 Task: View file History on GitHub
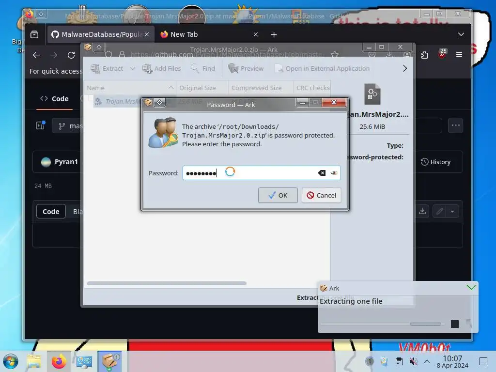tap(435, 162)
